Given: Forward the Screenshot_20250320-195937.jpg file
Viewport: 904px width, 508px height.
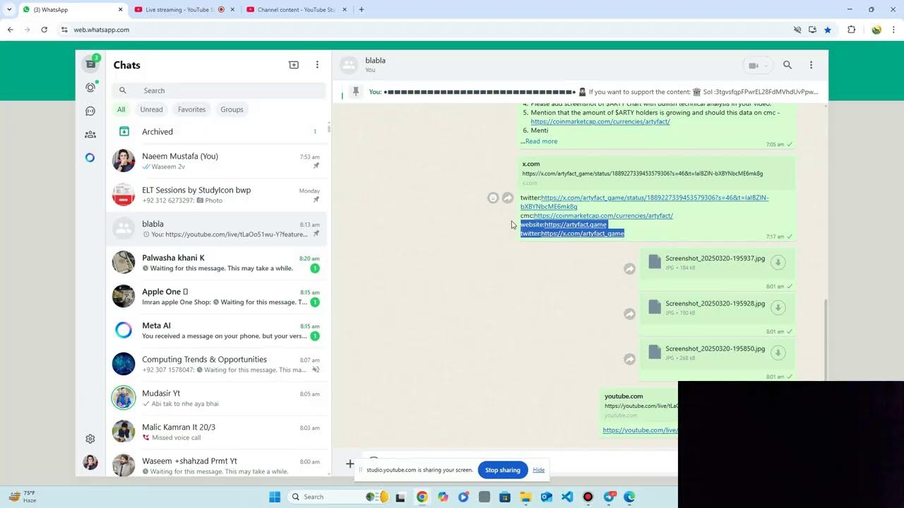Looking at the screenshot, I should click(629, 269).
